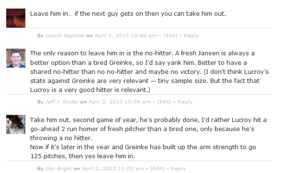Edit Jeff J. Snider's comment
Viewport: 282px width, 173px height.
click(x=164, y=102)
